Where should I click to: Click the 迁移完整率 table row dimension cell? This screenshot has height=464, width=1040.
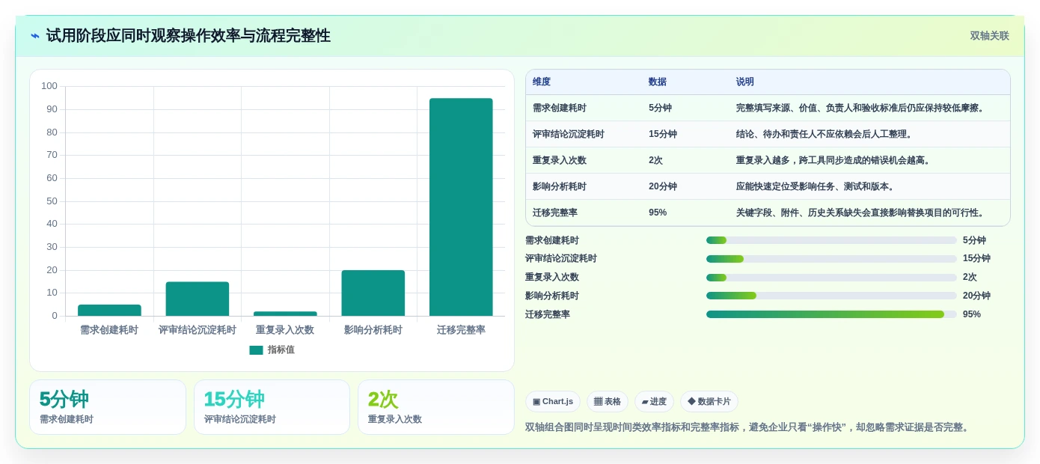[x=555, y=213]
